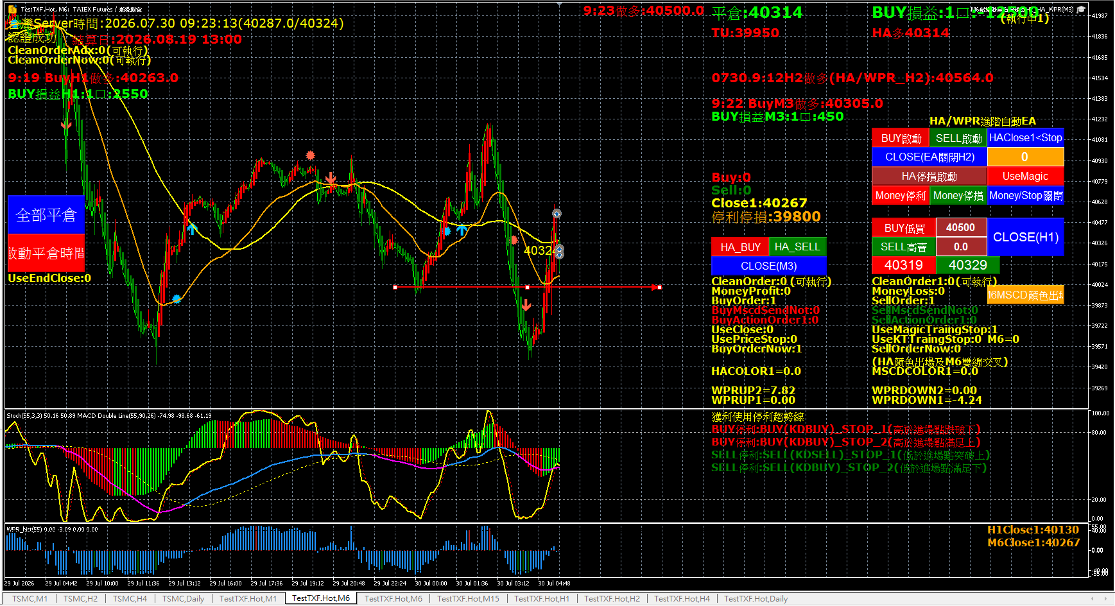
Task: Click the blue CLOSE(M3) button
Action: 768,266
